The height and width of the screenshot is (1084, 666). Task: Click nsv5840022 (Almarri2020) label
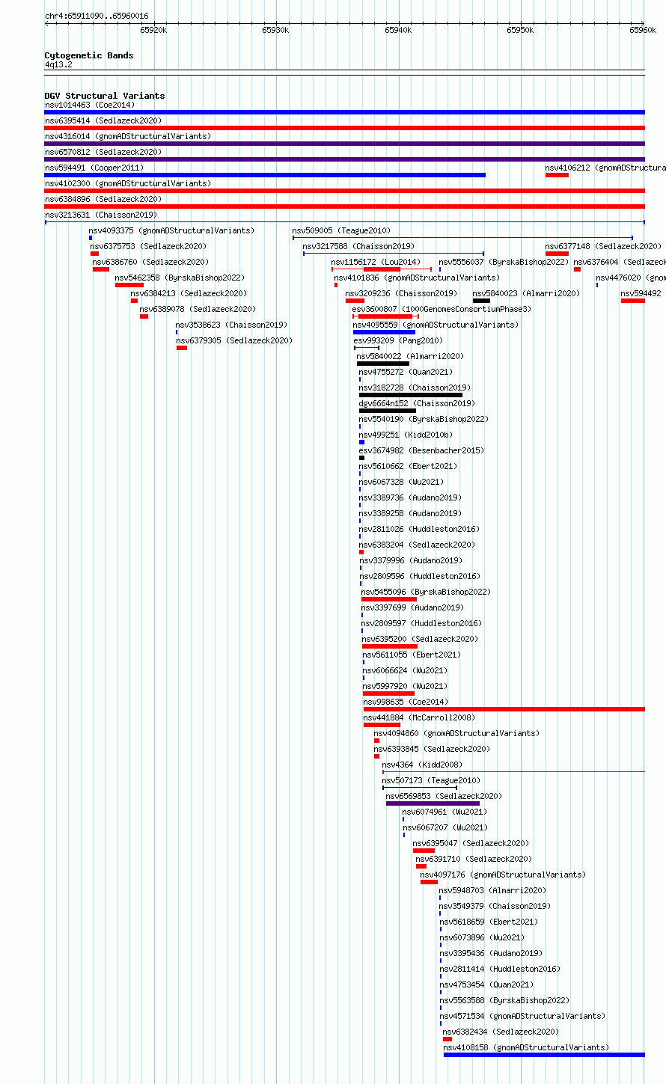[x=410, y=356]
